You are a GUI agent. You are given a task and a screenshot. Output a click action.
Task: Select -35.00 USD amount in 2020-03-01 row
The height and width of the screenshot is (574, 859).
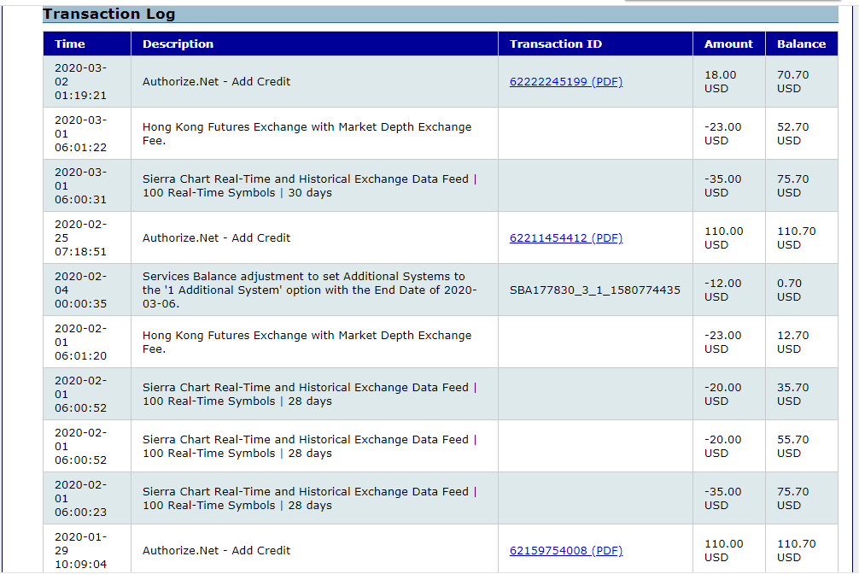point(722,186)
